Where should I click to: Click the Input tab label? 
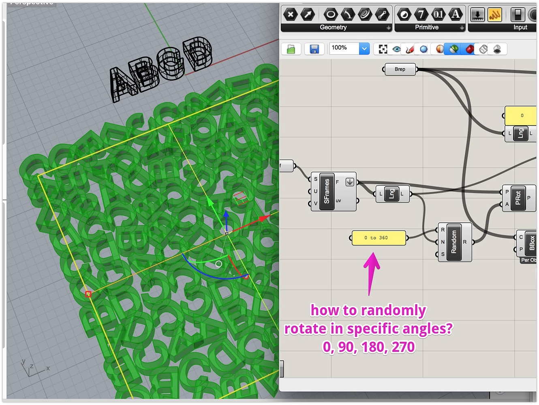tap(521, 27)
